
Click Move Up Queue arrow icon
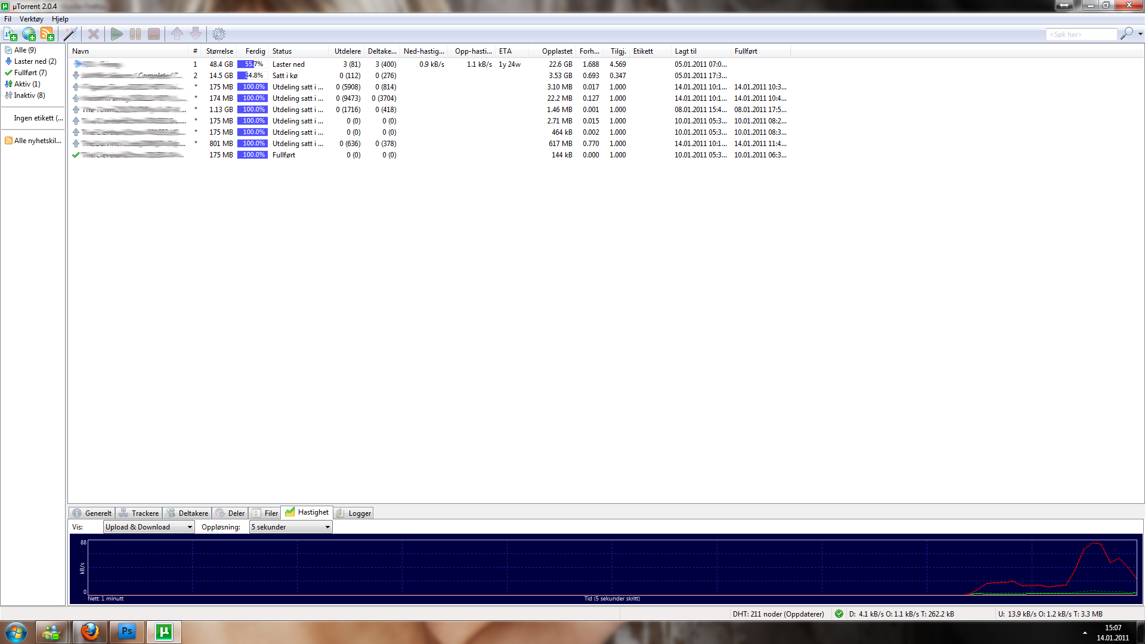177,34
